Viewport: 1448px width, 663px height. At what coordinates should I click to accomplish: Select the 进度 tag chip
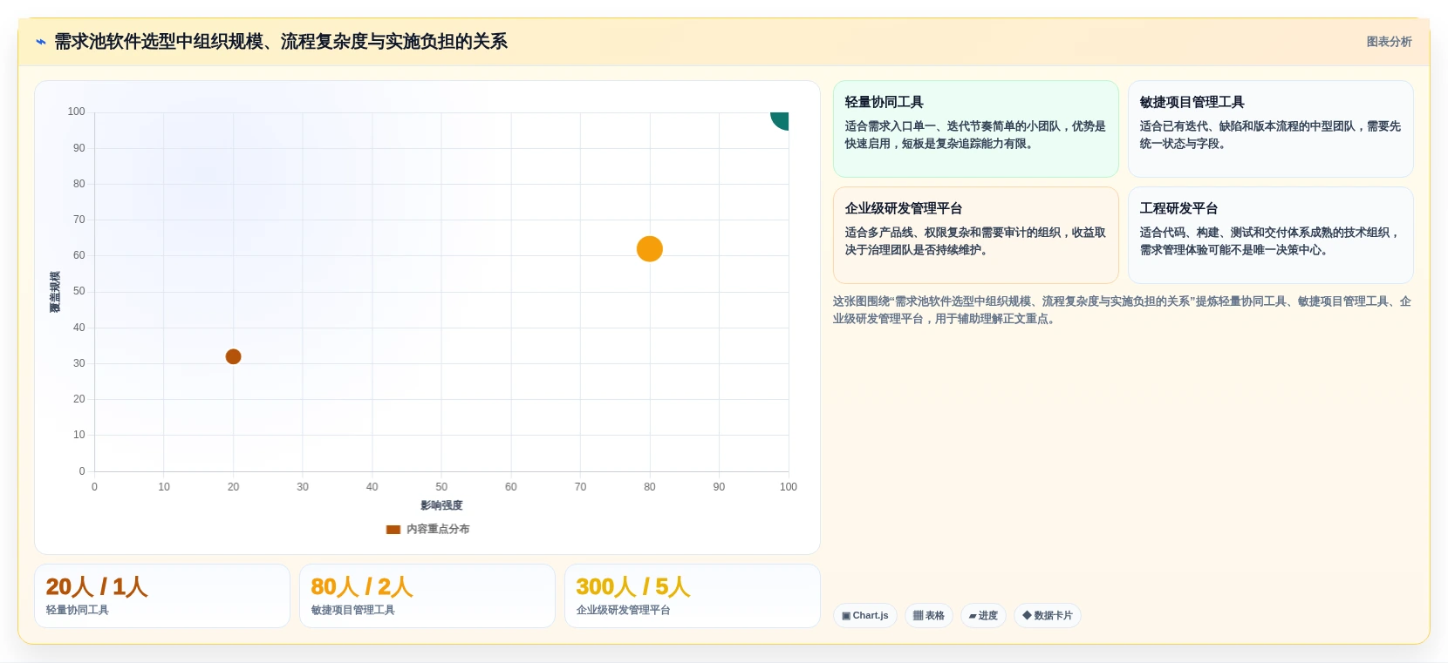(x=983, y=615)
